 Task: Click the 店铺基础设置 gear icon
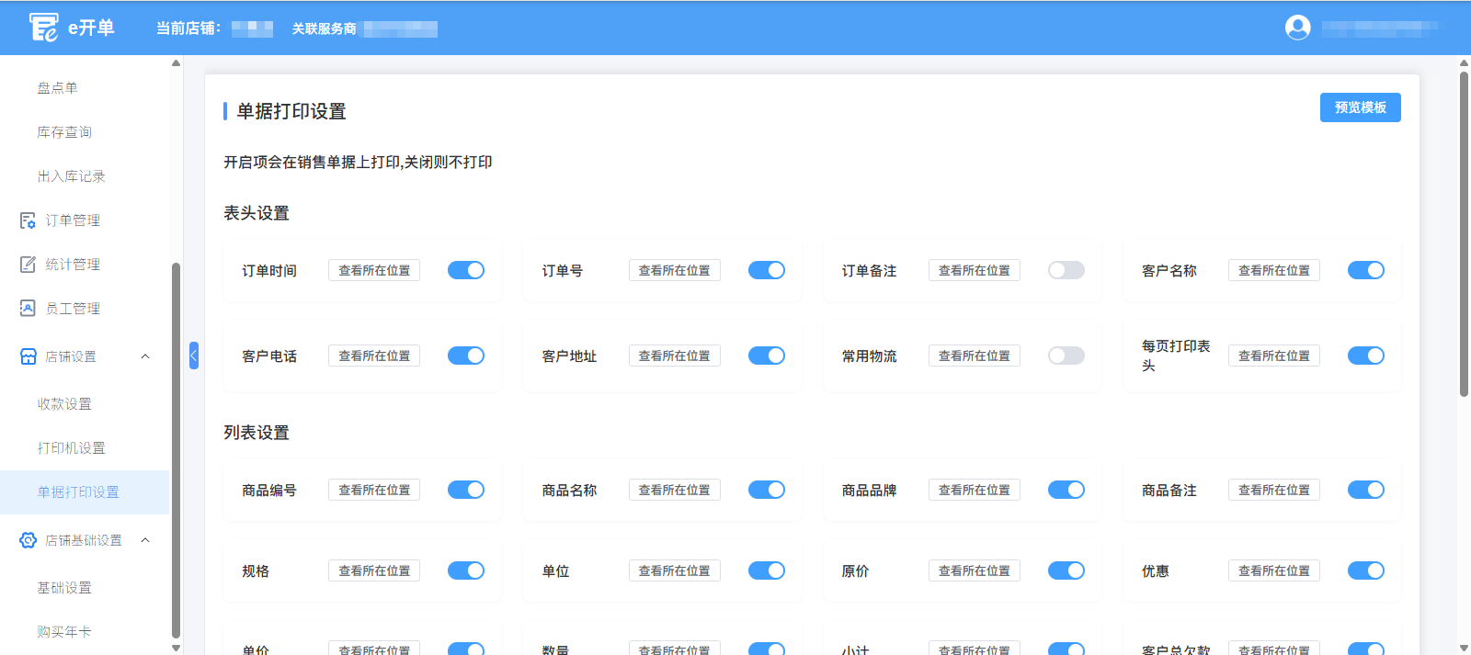click(x=28, y=540)
